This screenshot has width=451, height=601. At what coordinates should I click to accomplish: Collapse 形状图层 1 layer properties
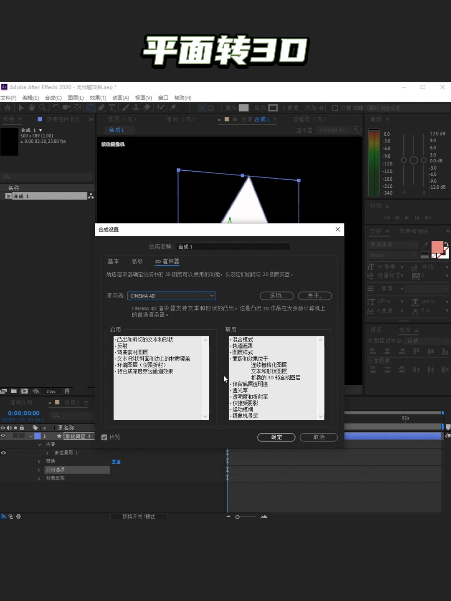pos(31,436)
